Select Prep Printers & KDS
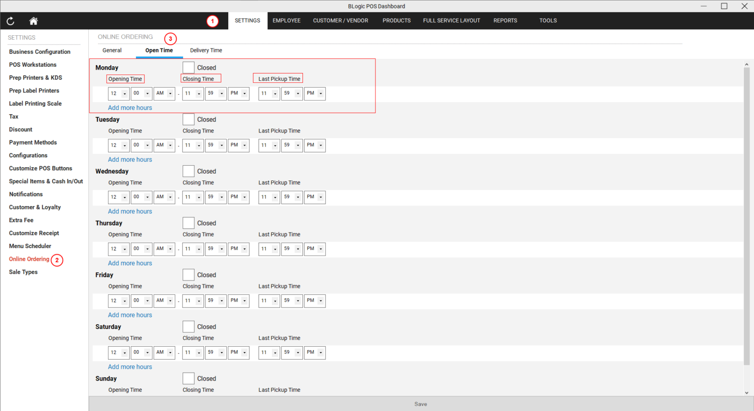The width and height of the screenshot is (754, 411). (x=35, y=78)
